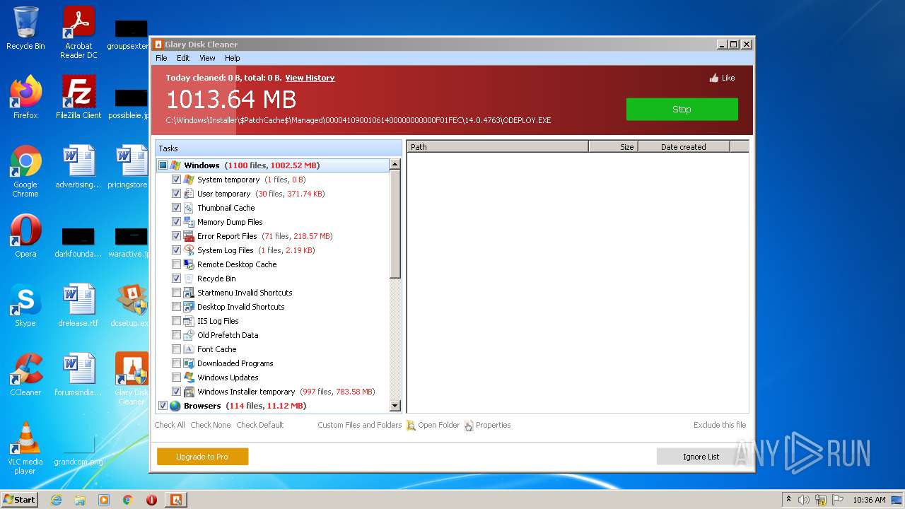Click Ignore List button
Screen dimensions: 905x509
point(701,457)
